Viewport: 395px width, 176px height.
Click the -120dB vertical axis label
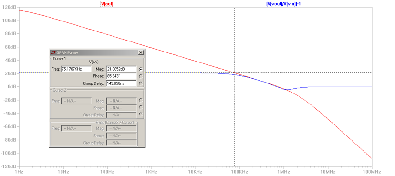pyautogui.click(x=8, y=166)
